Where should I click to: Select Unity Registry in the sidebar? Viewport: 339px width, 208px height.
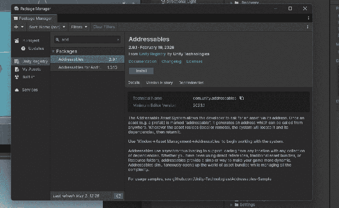point(31,61)
